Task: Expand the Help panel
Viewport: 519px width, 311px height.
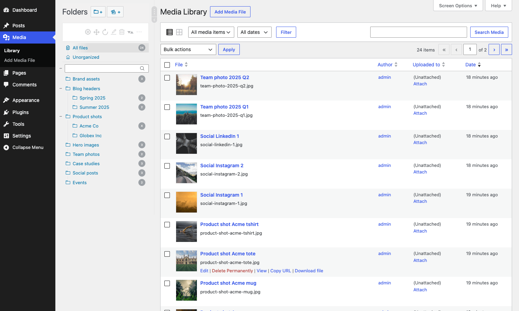Action: point(499,6)
